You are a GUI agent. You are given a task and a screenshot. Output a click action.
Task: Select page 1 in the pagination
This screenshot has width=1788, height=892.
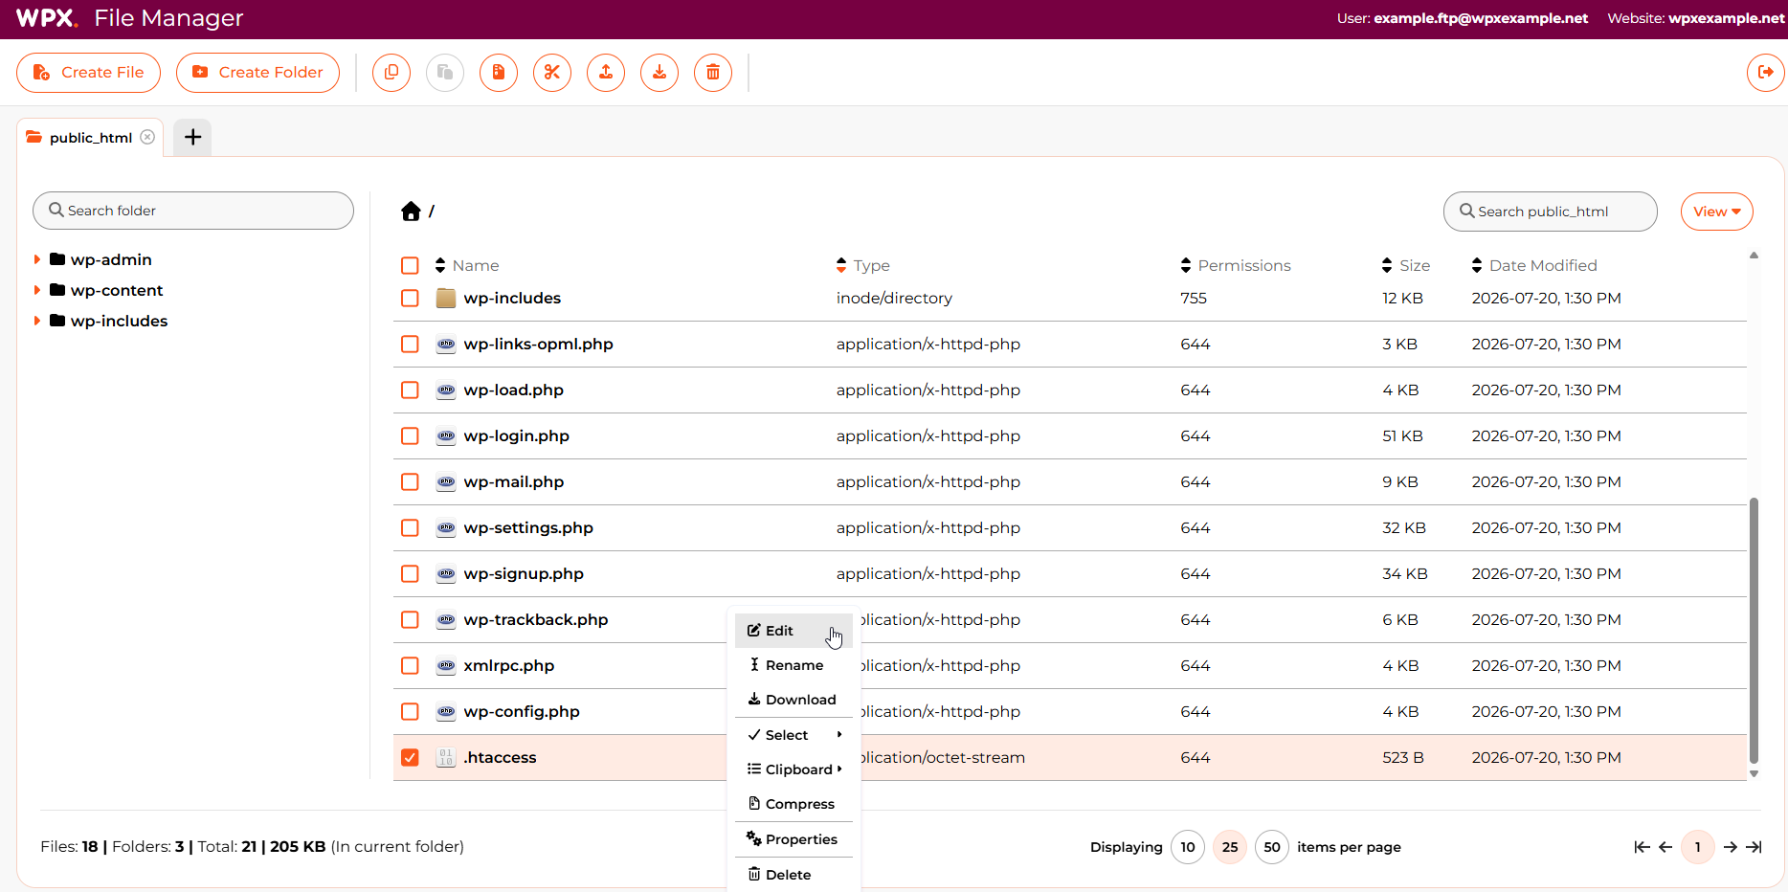pos(1698,847)
